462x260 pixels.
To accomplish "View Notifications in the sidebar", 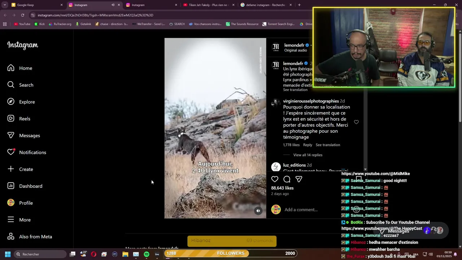I will 27,152.
